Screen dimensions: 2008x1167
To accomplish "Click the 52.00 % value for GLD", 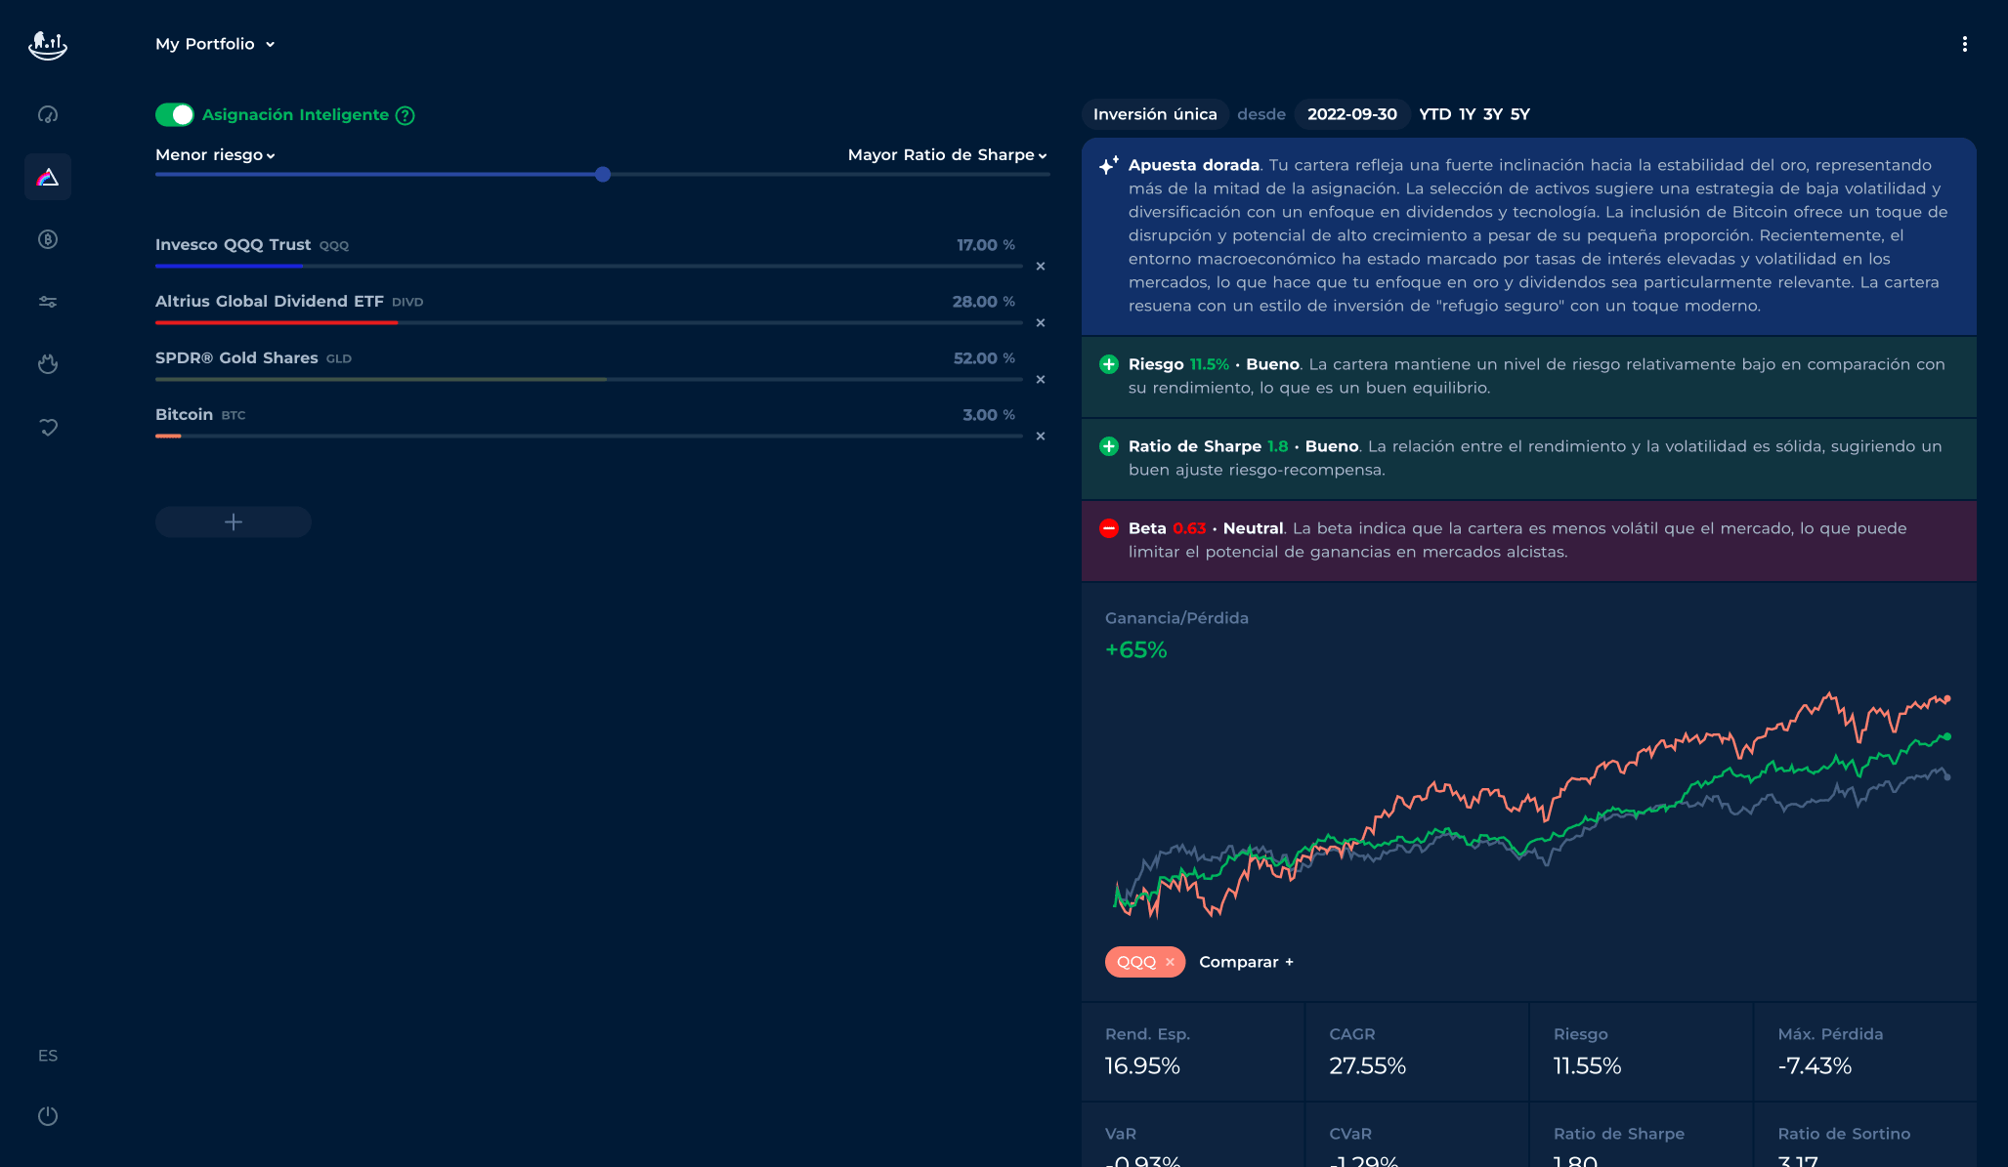I will [984, 358].
